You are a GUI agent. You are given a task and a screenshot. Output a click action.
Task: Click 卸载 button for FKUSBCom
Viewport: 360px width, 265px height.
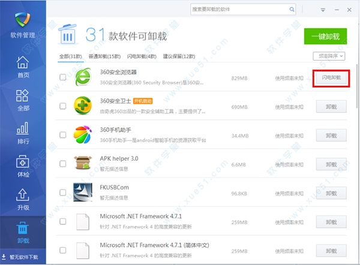[x=331, y=192]
